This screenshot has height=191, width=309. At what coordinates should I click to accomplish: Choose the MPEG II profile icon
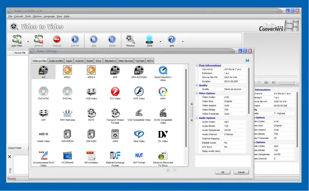[x=91, y=70]
